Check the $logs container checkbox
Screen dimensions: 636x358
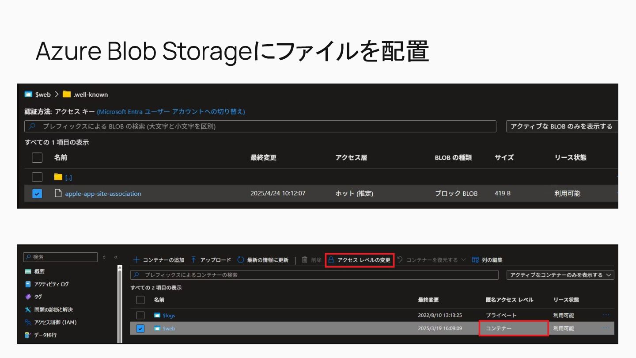point(140,315)
